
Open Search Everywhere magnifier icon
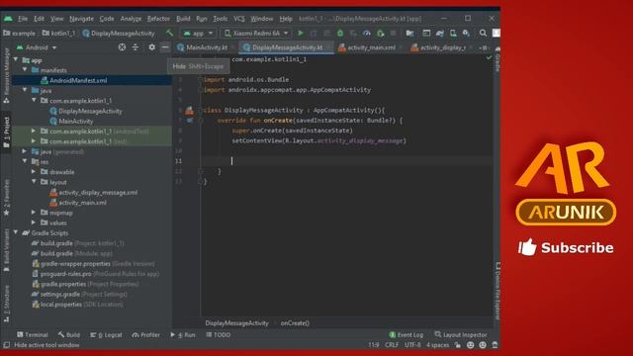[483, 33]
